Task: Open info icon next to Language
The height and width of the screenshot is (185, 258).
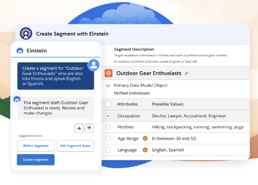Action: pos(145,150)
